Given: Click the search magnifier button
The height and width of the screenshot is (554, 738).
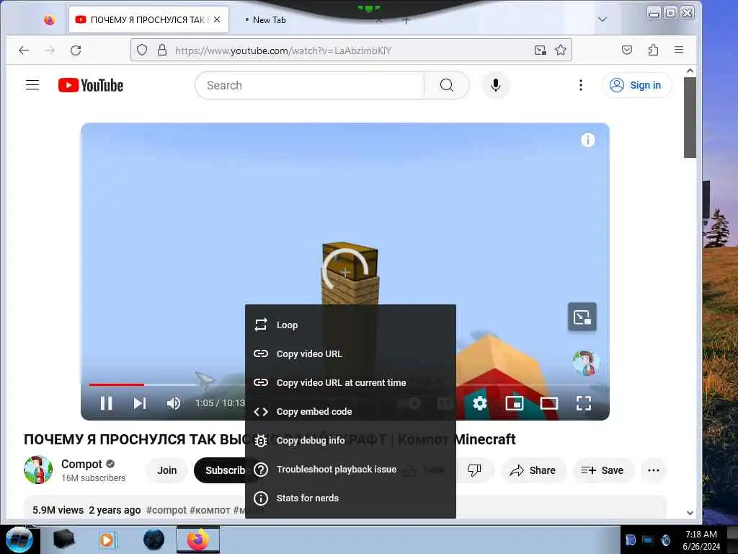Looking at the screenshot, I should [x=446, y=85].
